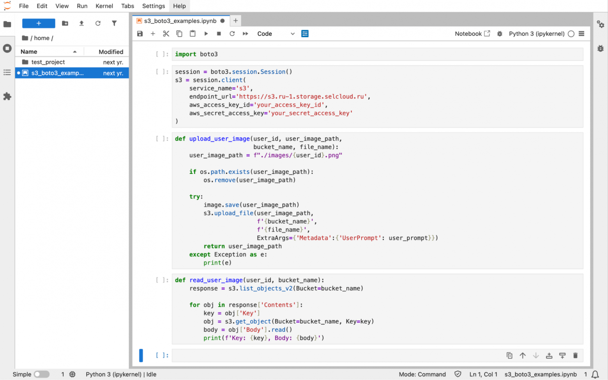
Task: Open the Kernel menu
Action: 104,6
